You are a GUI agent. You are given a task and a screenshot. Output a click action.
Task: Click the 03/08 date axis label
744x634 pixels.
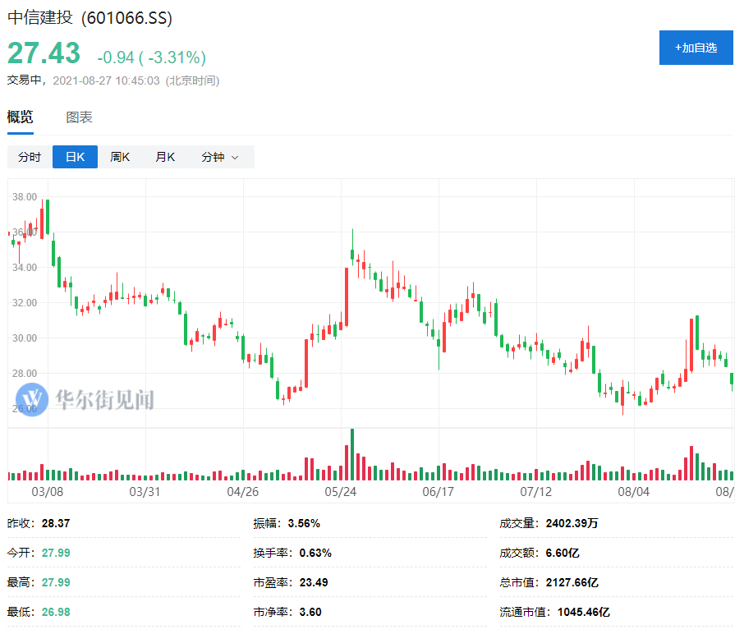[48, 492]
